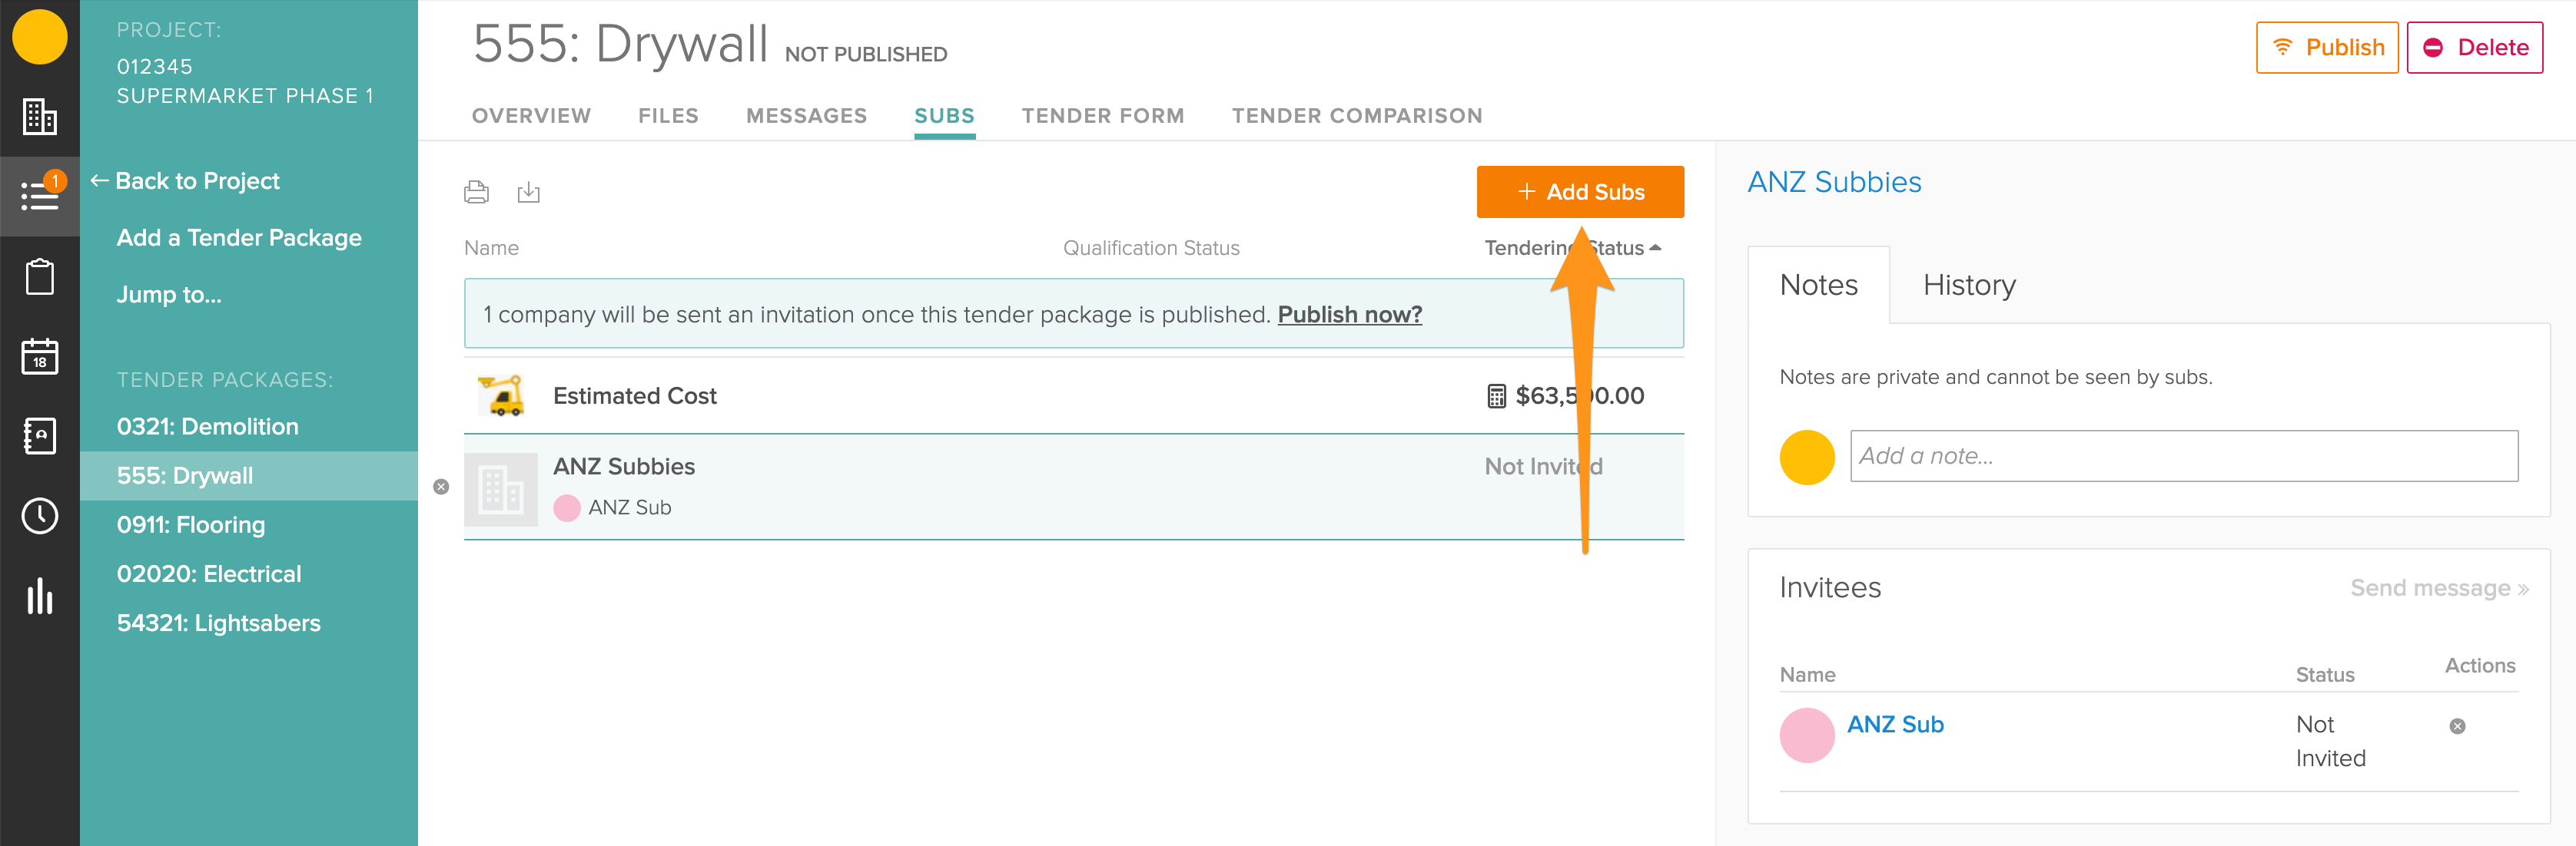Click the print icon above the subs list
The width and height of the screenshot is (2576, 846).
pyautogui.click(x=476, y=192)
